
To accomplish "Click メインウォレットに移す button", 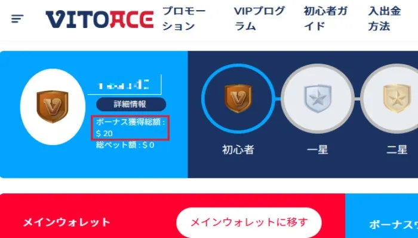I will click(x=249, y=223).
